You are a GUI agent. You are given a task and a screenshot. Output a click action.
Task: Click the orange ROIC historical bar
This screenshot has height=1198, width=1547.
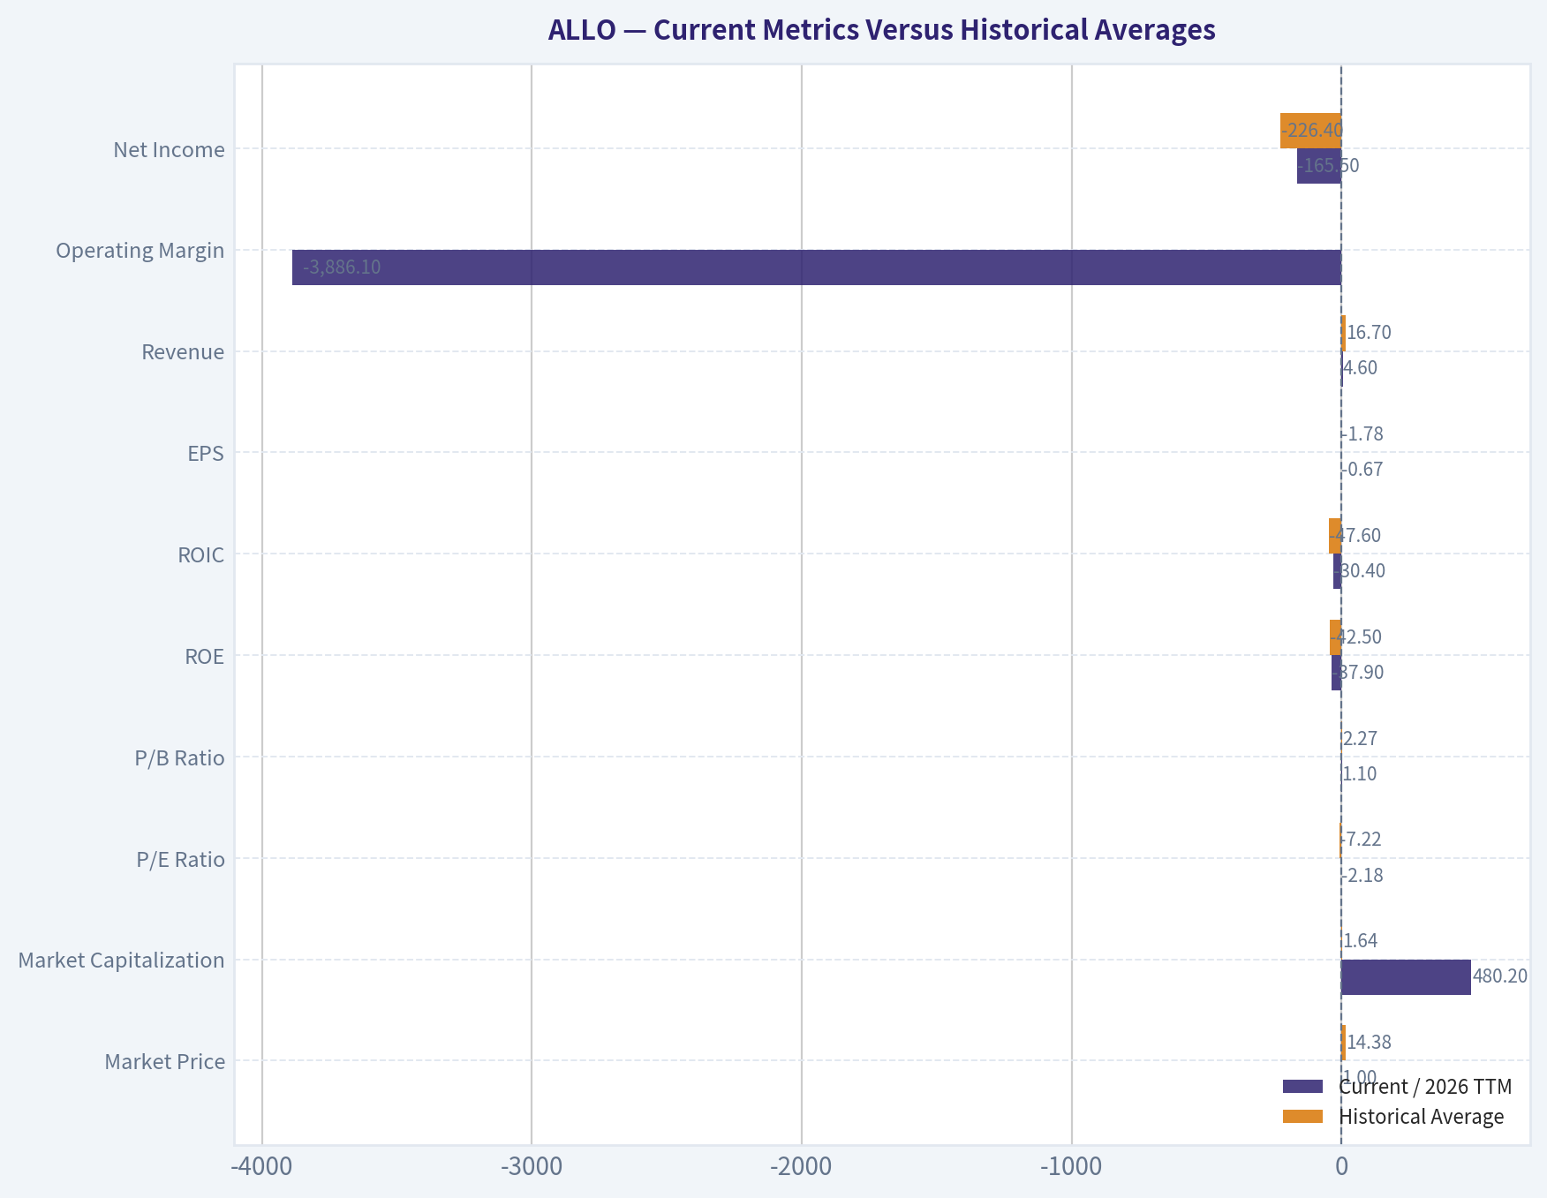coord(1335,536)
